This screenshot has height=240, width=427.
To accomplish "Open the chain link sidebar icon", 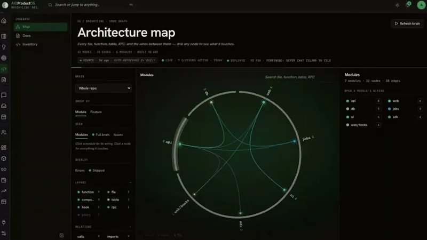I will (4, 169).
